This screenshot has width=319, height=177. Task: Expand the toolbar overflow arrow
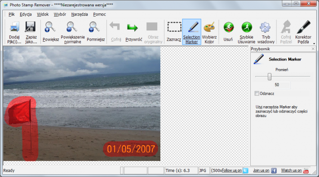pos(314,43)
